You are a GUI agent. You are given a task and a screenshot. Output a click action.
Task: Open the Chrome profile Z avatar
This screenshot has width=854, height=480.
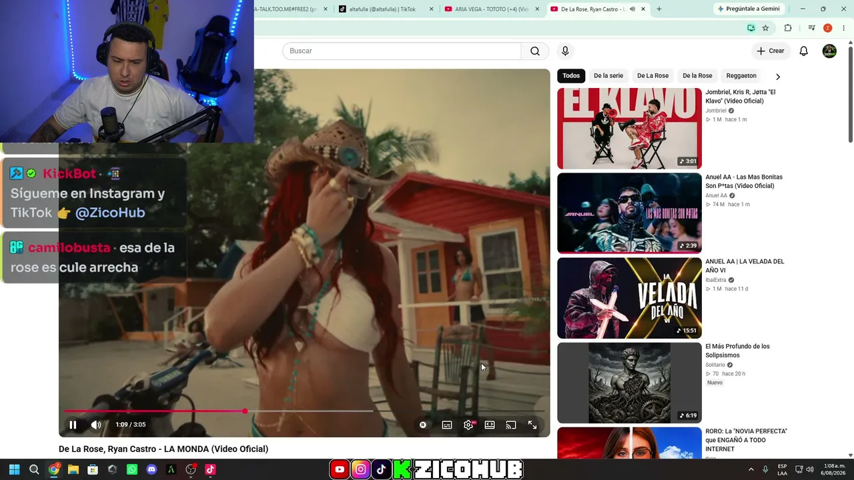click(827, 28)
